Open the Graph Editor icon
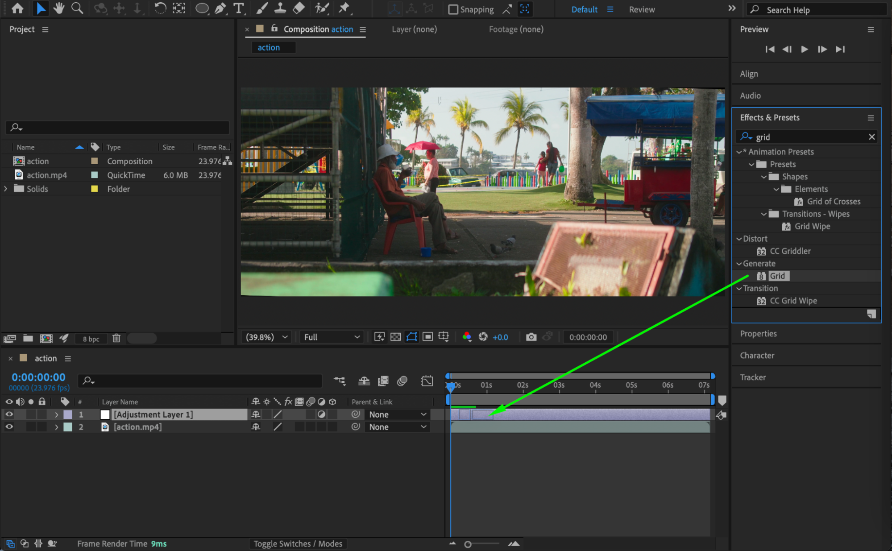The image size is (892, 551). pyautogui.click(x=427, y=381)
